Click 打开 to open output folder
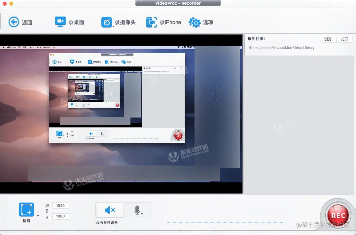Viewport: 356px width, 235px height. tap(344, 39)
